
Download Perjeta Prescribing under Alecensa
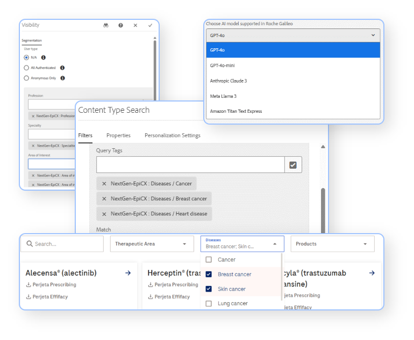click(x=51, y=285)
